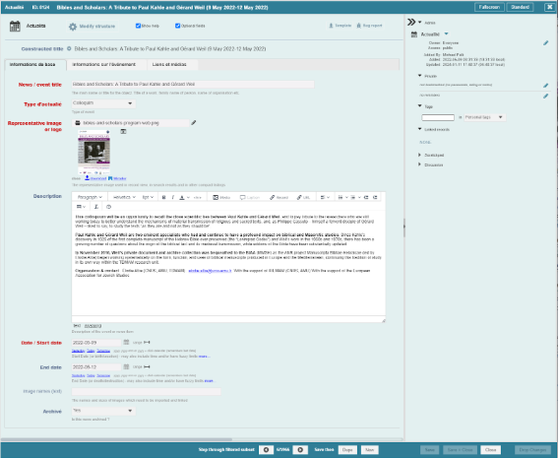Click the clear formatting button in editor

[95, 207]
